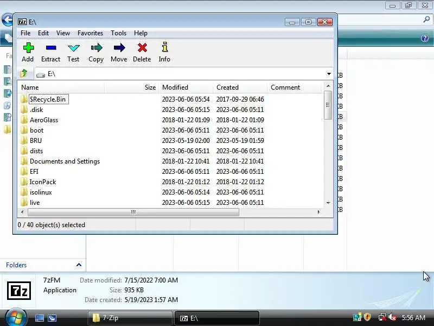Select the $Recycle.Bin folder icon
The image size is (434, 326).
tap(24, 99)
